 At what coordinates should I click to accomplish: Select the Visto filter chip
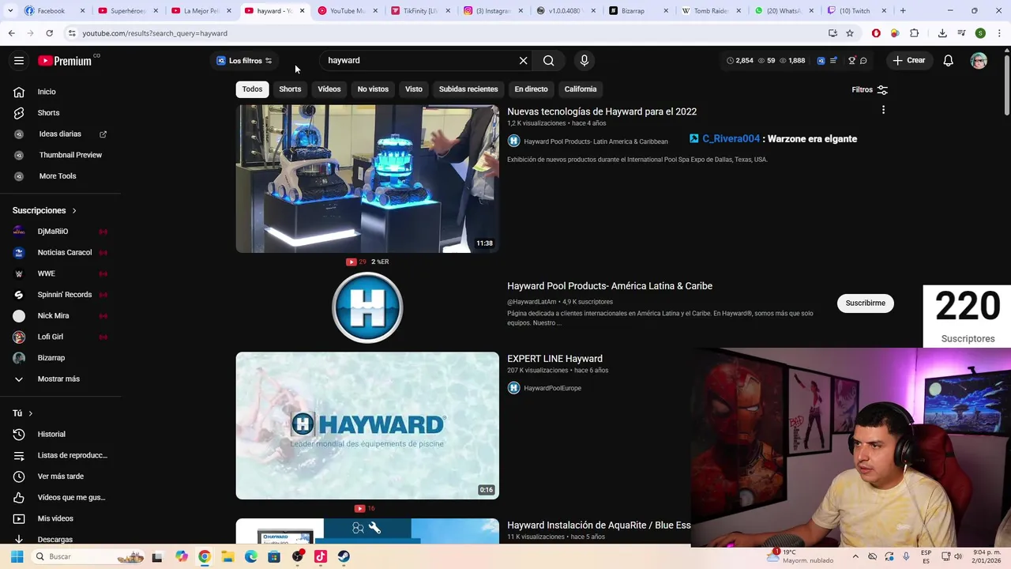(414, 89)
